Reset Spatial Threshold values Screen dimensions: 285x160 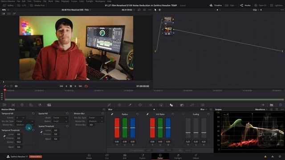(x=67, y=126)
